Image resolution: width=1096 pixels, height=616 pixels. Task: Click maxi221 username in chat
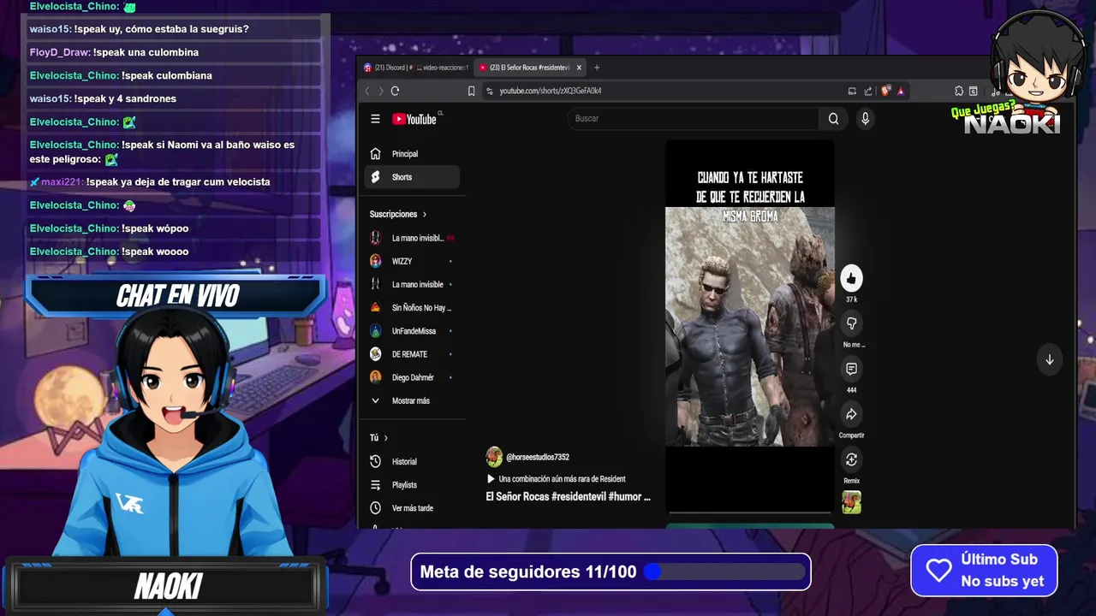click(62, 181)
